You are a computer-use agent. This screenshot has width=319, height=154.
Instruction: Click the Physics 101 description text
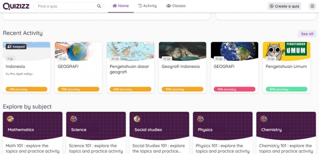click(223, 149)
